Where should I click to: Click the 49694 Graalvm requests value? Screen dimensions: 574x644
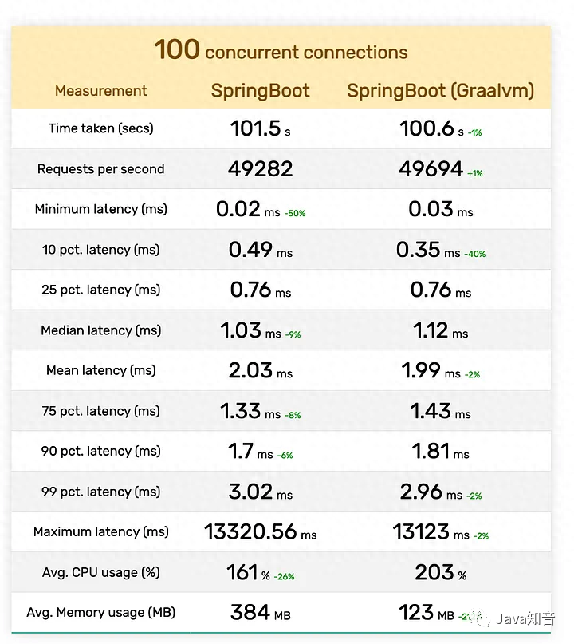click(431, 169)
